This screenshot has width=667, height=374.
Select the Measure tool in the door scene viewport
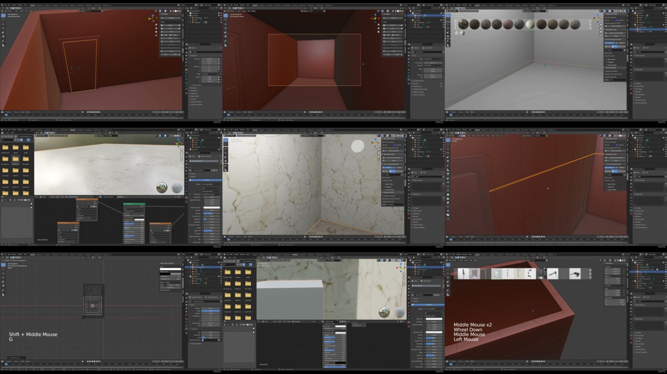3,45
